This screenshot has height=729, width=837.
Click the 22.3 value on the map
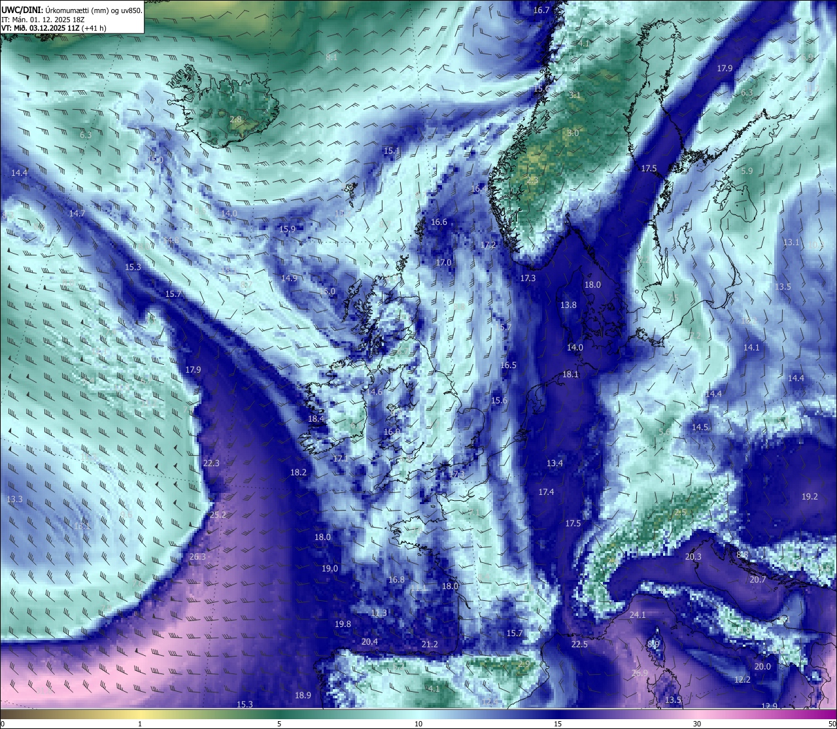pyautogui.click(x=211, y=464)
